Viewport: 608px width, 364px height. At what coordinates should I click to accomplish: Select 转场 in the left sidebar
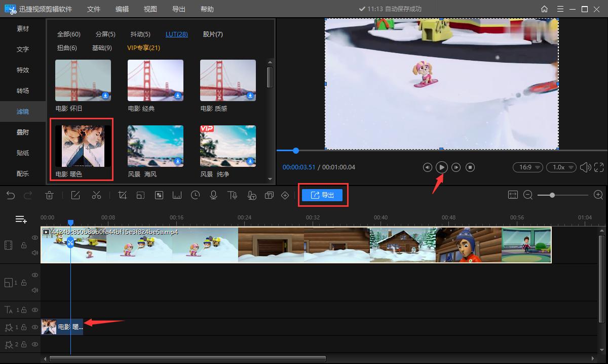[x=23, y=91]
